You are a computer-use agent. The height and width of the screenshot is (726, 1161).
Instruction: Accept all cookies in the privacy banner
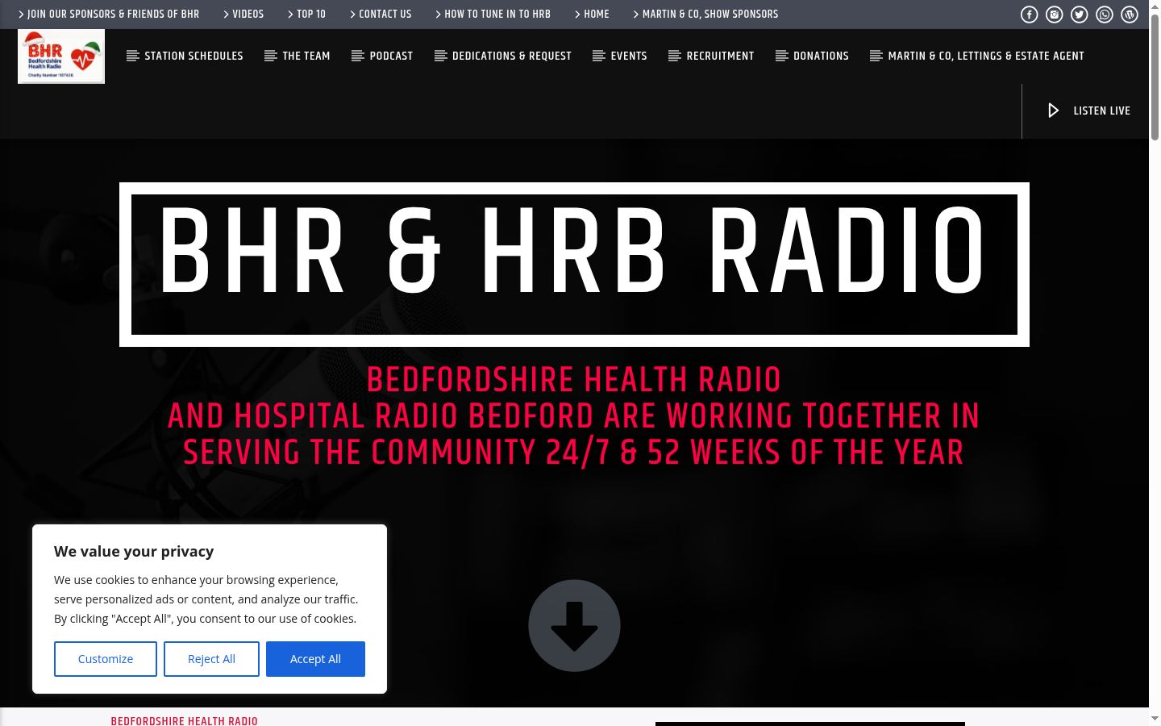315,659
